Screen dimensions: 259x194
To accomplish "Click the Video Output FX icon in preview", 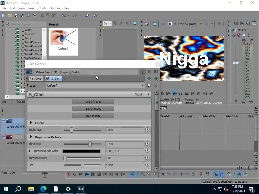I will (163, 24).
